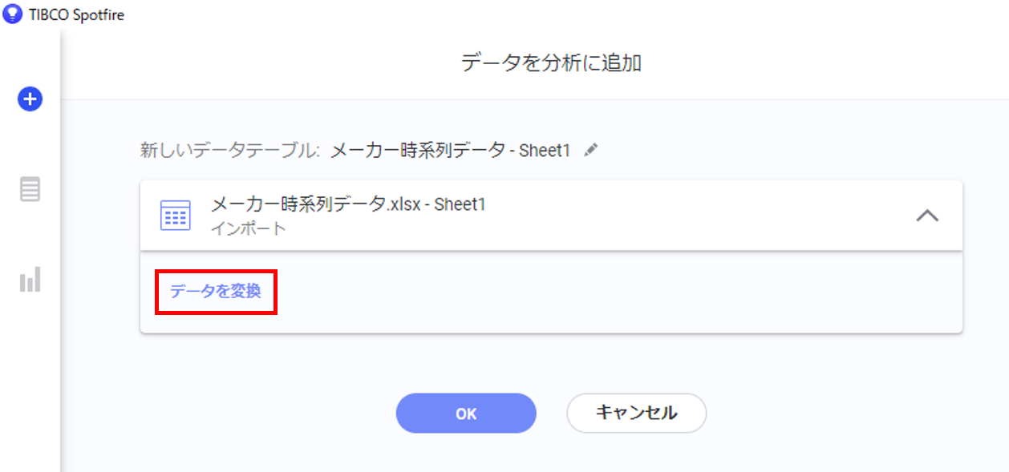Click the データを分析に追加 dialog heading
The image size is (1009, 472).
551,63
